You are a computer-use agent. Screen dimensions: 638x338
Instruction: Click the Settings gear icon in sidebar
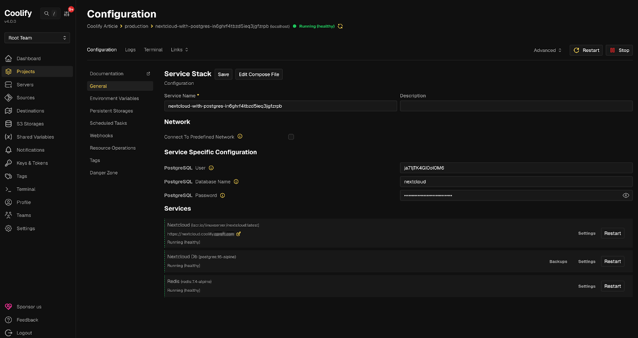[8, 228]
